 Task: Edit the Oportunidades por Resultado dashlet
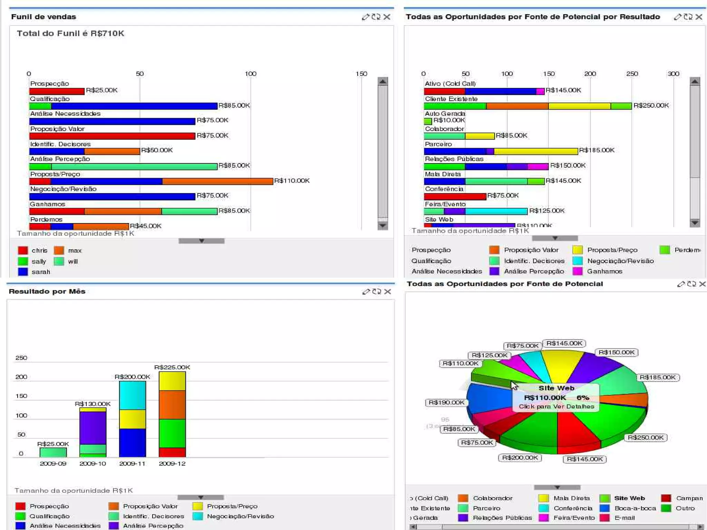tap(677, 17)
